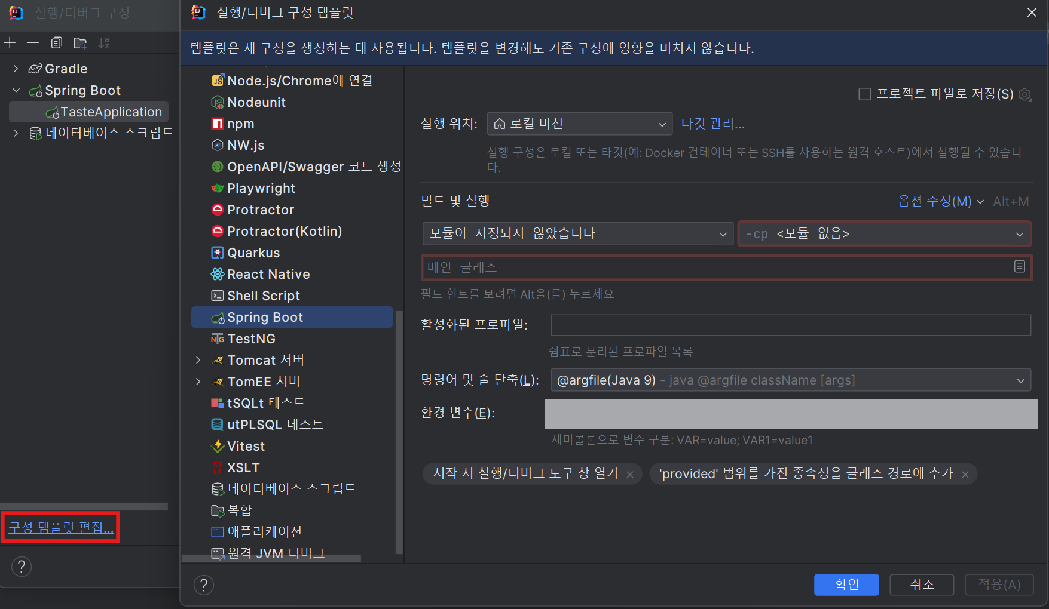Enable the 프로젝트 파일로 저장 checkbox
The height and width of the screenshot is (609, 1049).
coord(864,94)
